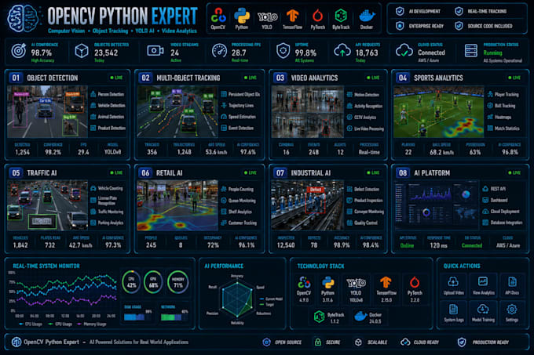Toggle the LIVE indicator on Traffic AI
This screenshot has width=534, height=355.
coord(116,173)
